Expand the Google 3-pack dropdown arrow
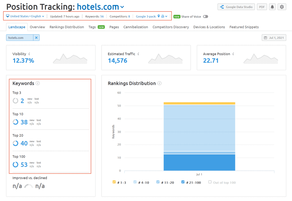Screen dimensions: 292x201 point(166,16)
